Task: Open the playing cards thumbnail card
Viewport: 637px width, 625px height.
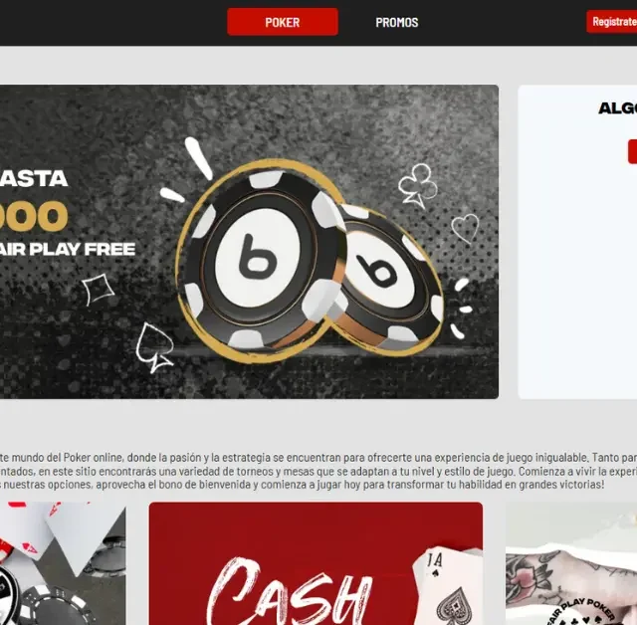Action: click(x=63, y=563)
